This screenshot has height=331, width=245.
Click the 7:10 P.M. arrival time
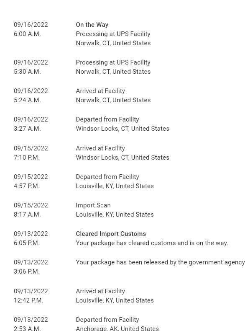26,158
